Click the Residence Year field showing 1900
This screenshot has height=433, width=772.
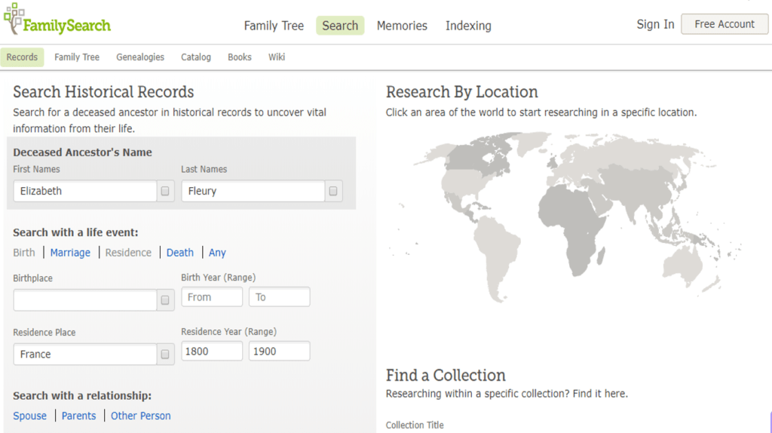tap(279, 352)
